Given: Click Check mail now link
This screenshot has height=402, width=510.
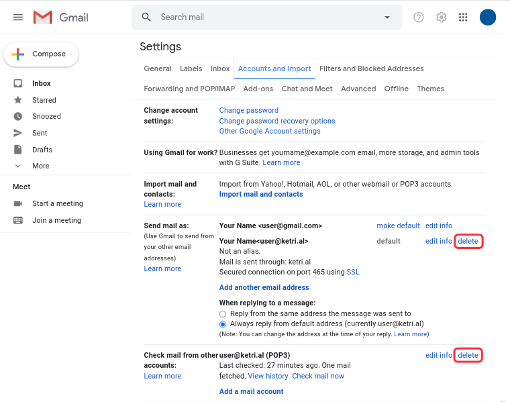Looking at the screenshot, I should click(318, 376).
